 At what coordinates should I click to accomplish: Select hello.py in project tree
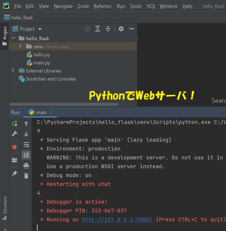(41, 55)
